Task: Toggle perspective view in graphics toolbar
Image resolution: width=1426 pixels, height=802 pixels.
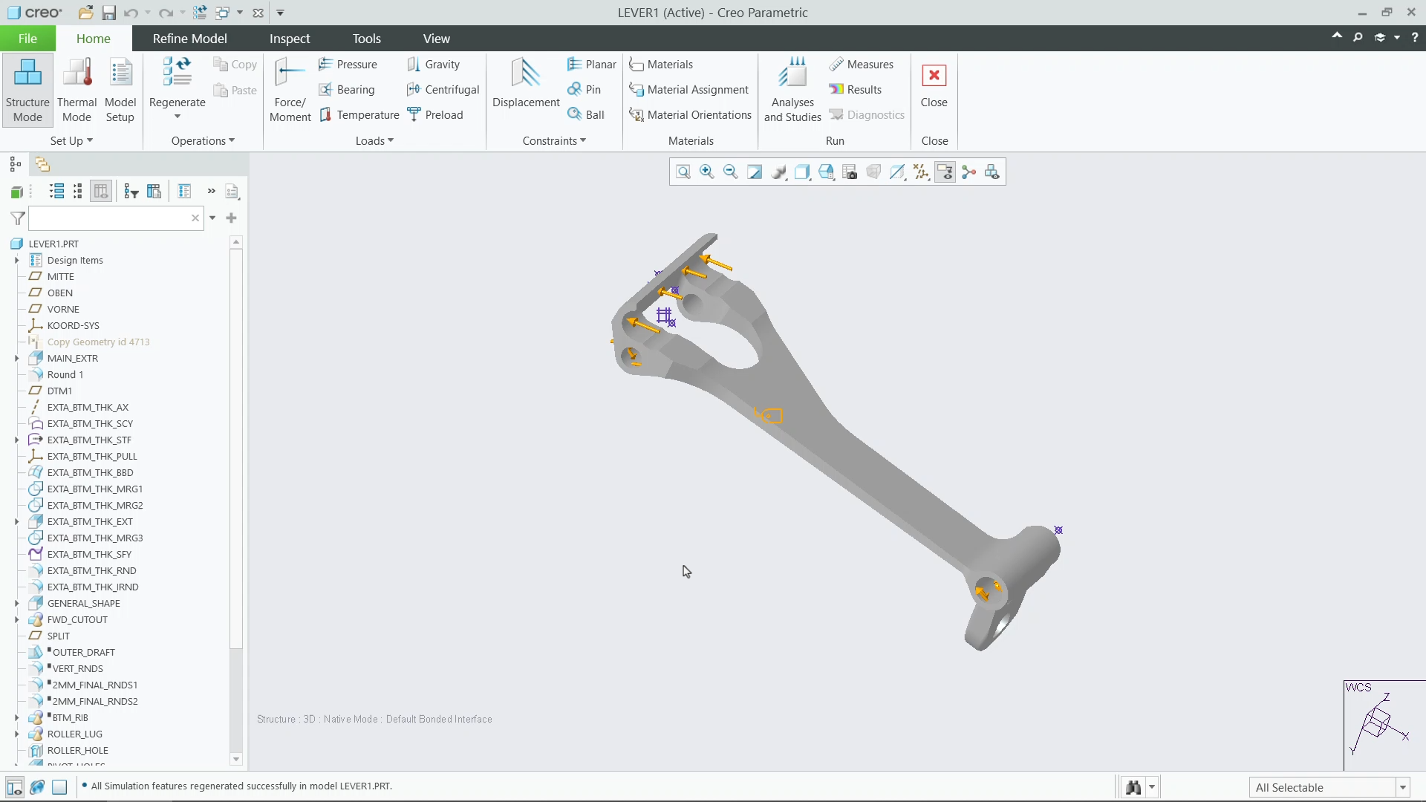Action: point(873,172)
